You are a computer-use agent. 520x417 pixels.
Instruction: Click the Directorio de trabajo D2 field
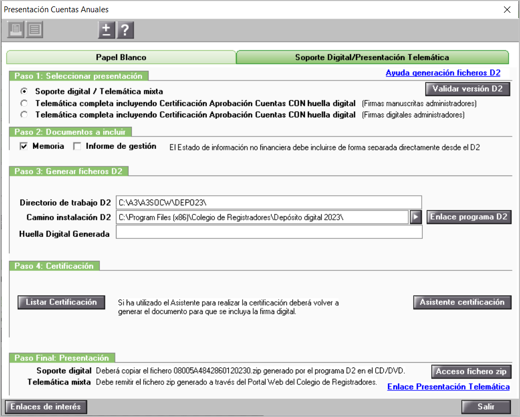pos(269,203)
